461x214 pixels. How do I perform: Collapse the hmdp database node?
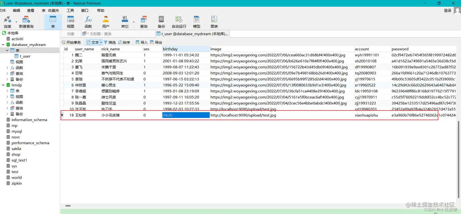(x=3, y=85)
